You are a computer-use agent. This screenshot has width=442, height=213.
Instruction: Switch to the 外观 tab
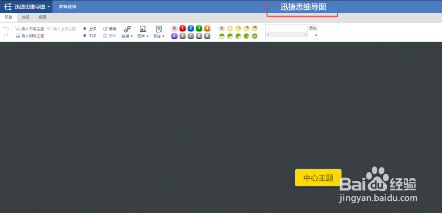[x=25, y=17]
